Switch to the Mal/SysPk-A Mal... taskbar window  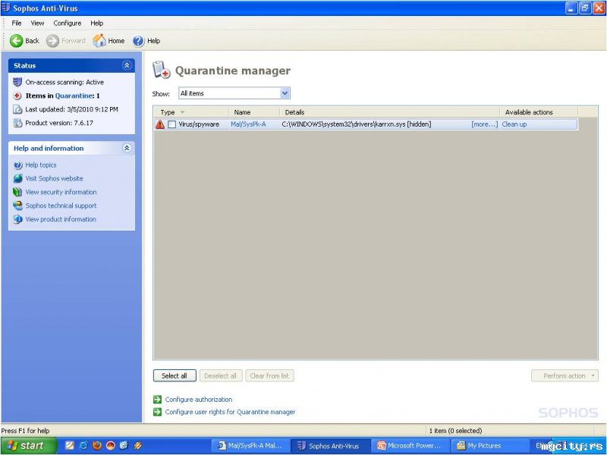pyautogui.click(x=250, y=446)
